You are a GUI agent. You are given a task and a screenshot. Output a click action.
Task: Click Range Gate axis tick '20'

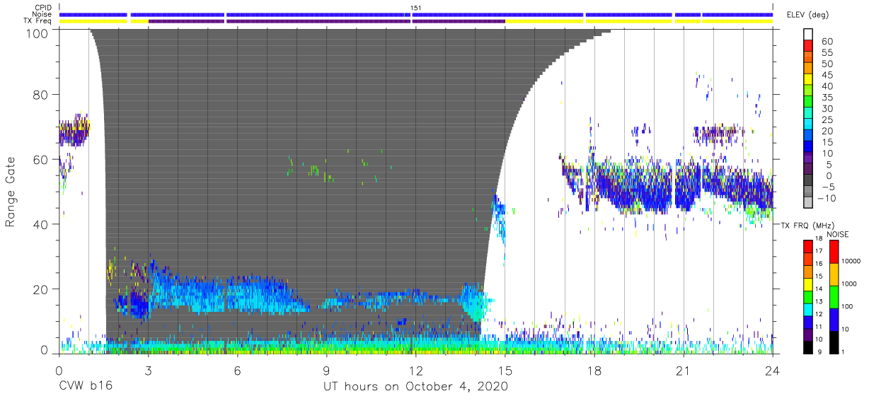click(x=40, y=289)
